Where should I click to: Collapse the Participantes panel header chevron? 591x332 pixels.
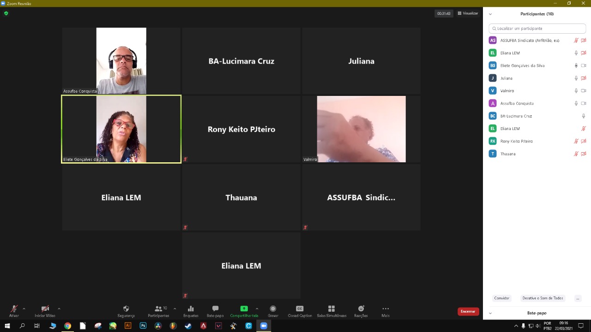click(490, 14)
